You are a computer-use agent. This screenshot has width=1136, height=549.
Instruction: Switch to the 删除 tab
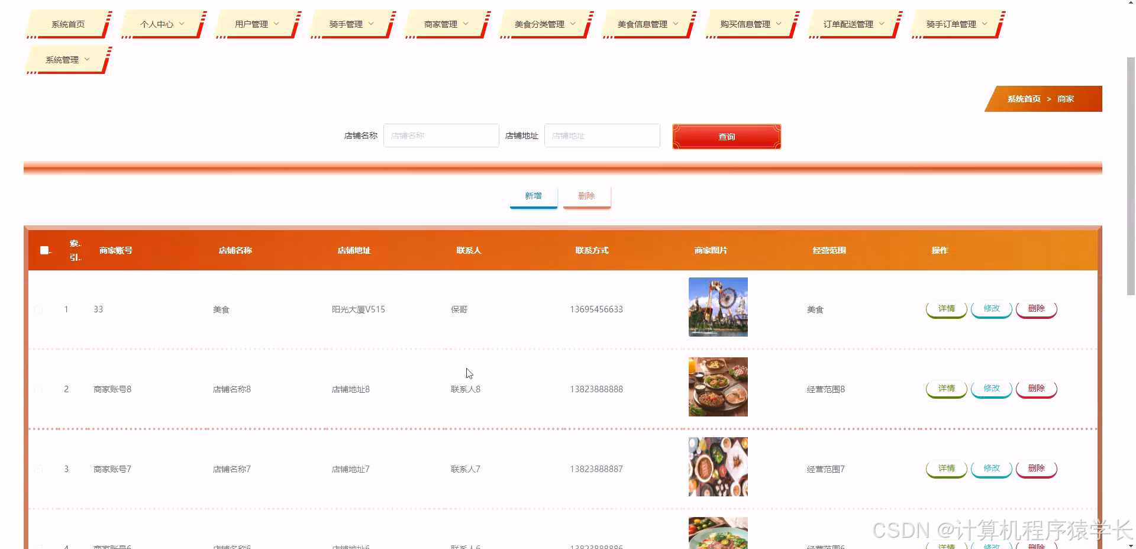coord(586,196)
